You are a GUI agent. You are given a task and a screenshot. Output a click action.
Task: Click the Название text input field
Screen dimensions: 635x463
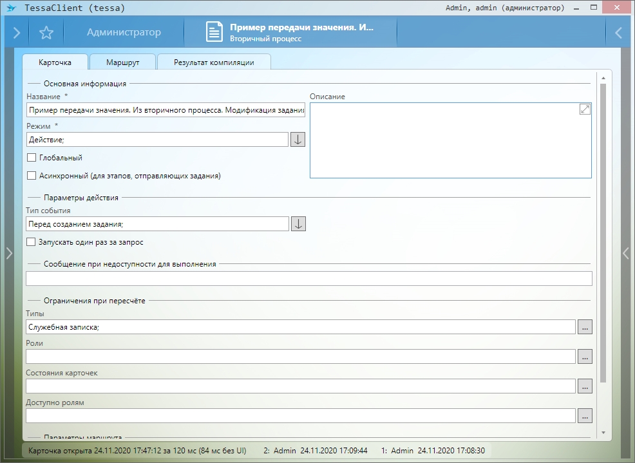[166, 111]
